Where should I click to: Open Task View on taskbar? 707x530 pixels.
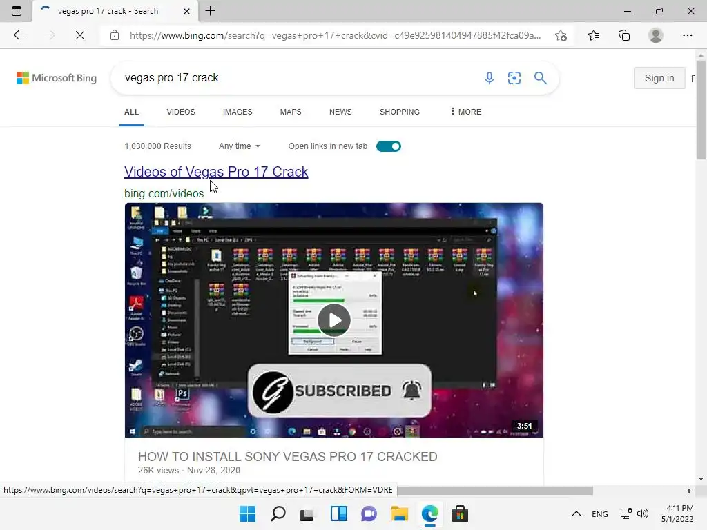tap(307, 513)
